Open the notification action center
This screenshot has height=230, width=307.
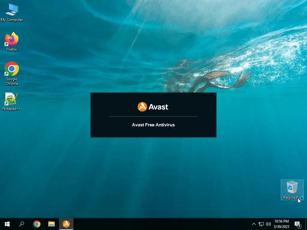coord(298,224)
